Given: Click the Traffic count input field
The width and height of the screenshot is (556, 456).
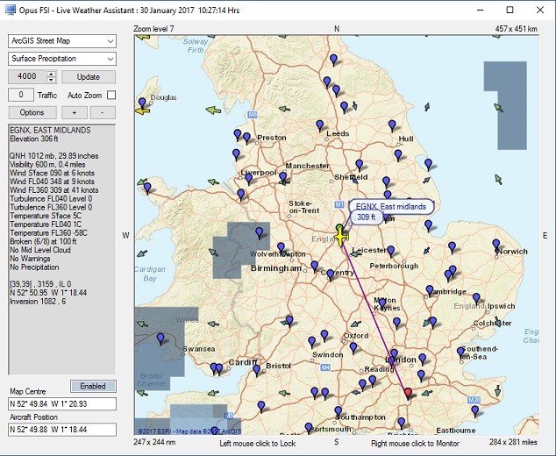Looking at the screenshot, I should pyautogui.click(x=21, y=95).
